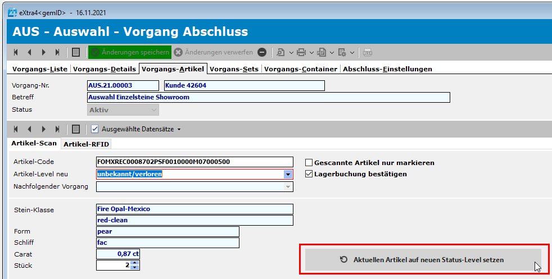Click the red-clean field

pyautogui.click(x=194, y=220)
